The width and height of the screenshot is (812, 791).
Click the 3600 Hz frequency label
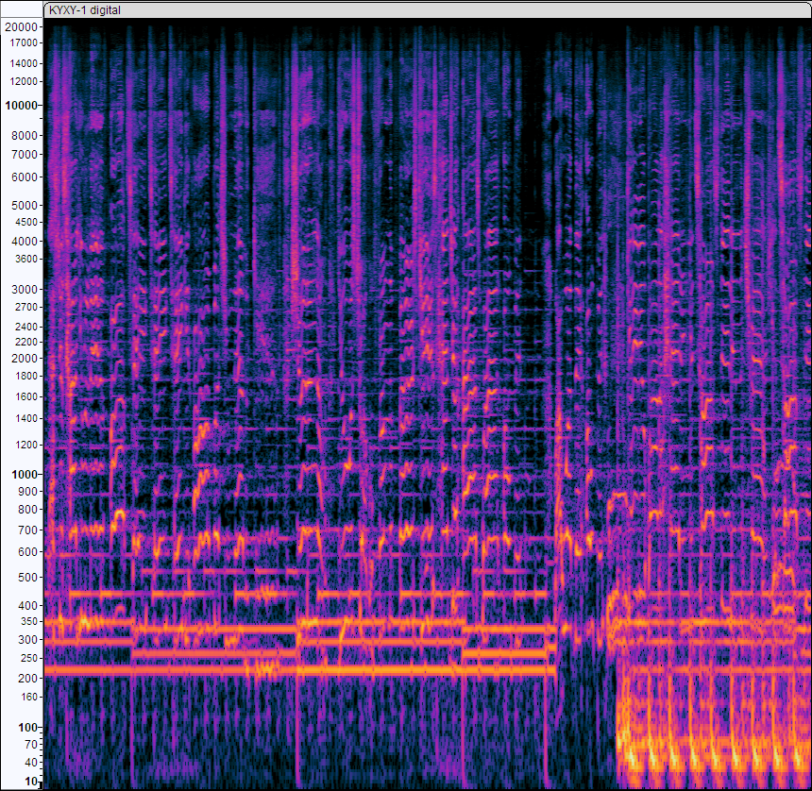click(x=26, y=259)
